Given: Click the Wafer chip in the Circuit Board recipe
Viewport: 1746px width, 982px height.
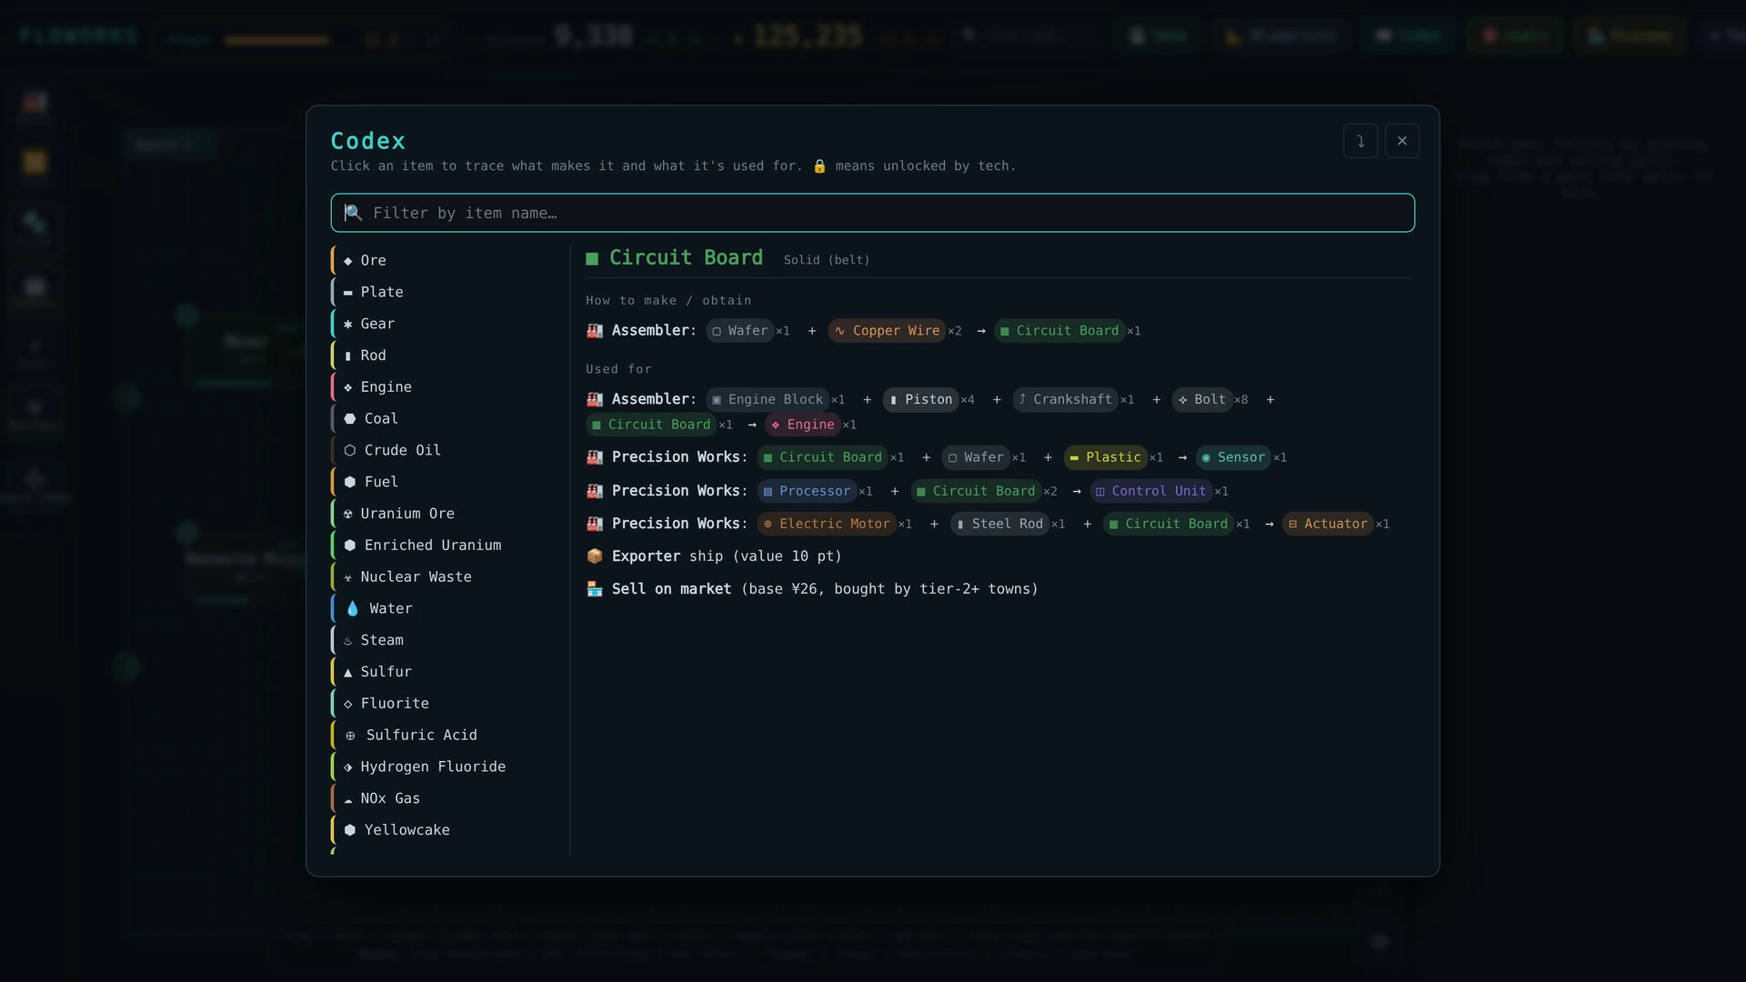Looking at the screenshot, I should 739,331.
